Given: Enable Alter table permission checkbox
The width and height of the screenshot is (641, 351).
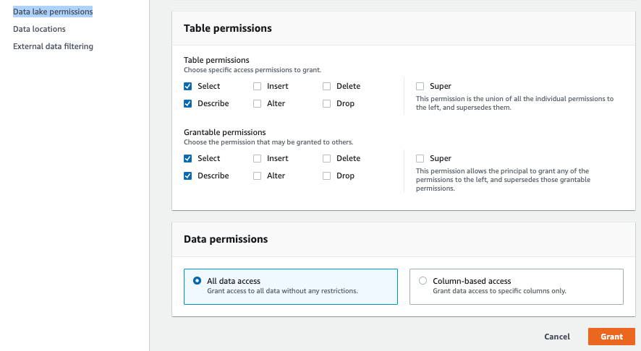Looking at the screenshot, I should pos(258,103).
